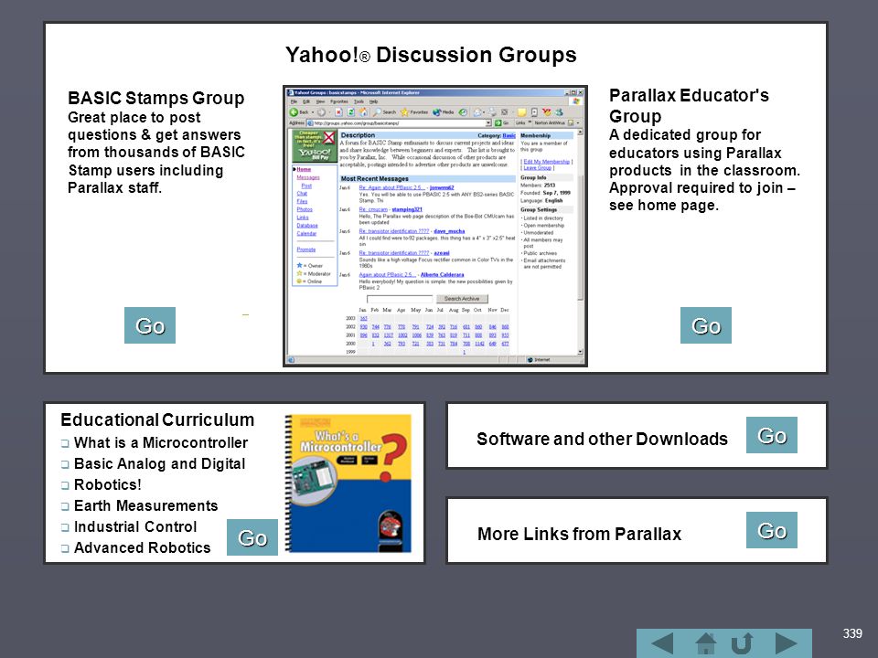Go to previous slide with left arrow
The width and height of the screenshot is (878, 658).
[662, 644]
